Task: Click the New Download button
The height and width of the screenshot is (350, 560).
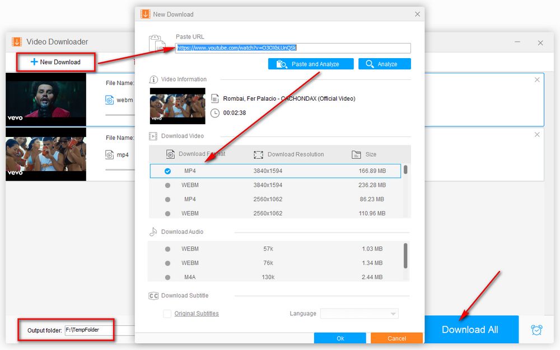Action: point(55,62)
